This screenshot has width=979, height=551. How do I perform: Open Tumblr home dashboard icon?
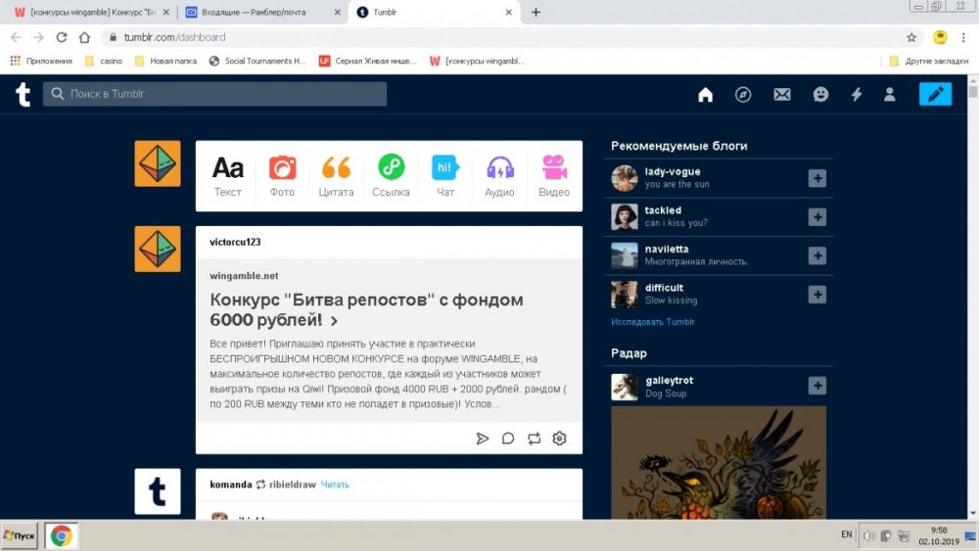pyautogui.click(x=705, y=95)
